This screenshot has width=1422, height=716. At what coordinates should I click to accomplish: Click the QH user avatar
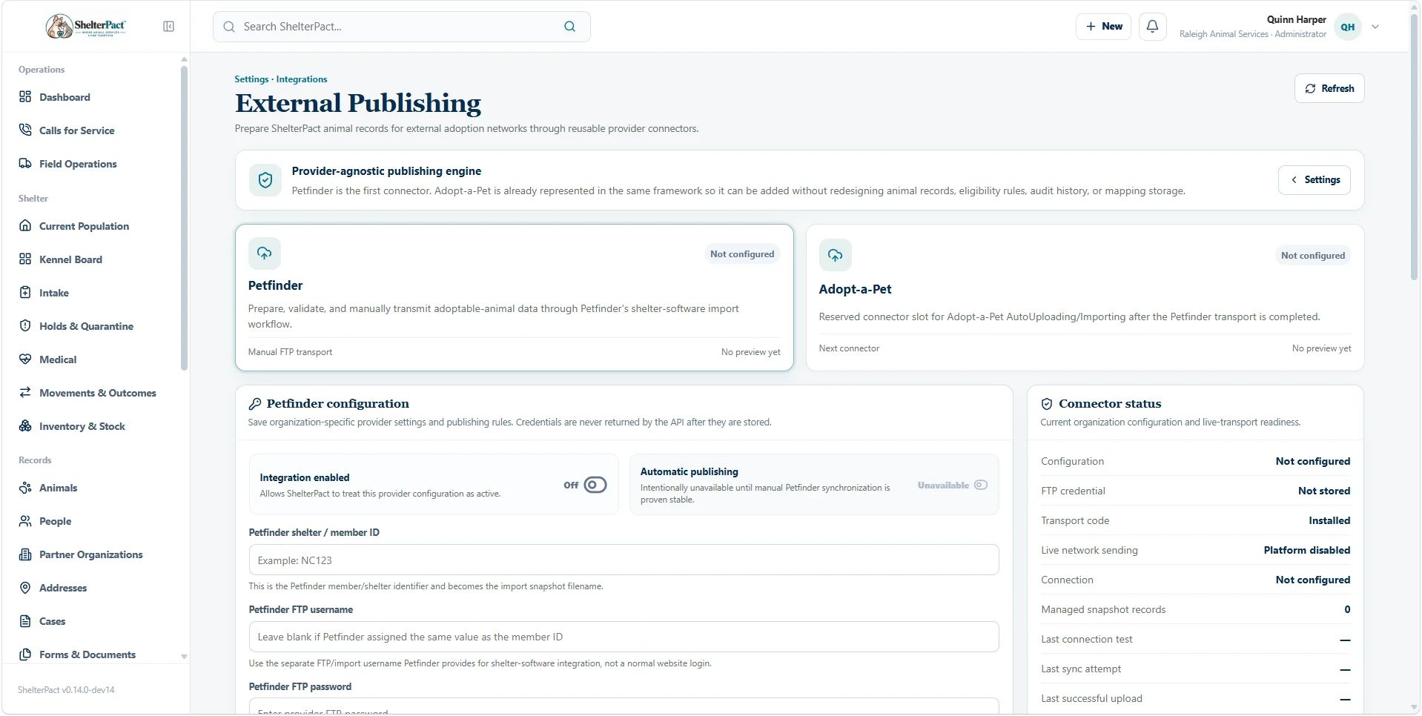pyautogui.click(x=1347, y=27)
